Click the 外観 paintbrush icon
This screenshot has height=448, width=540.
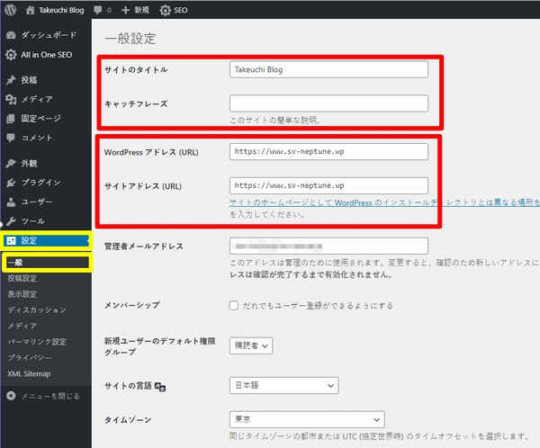(11, 163)
